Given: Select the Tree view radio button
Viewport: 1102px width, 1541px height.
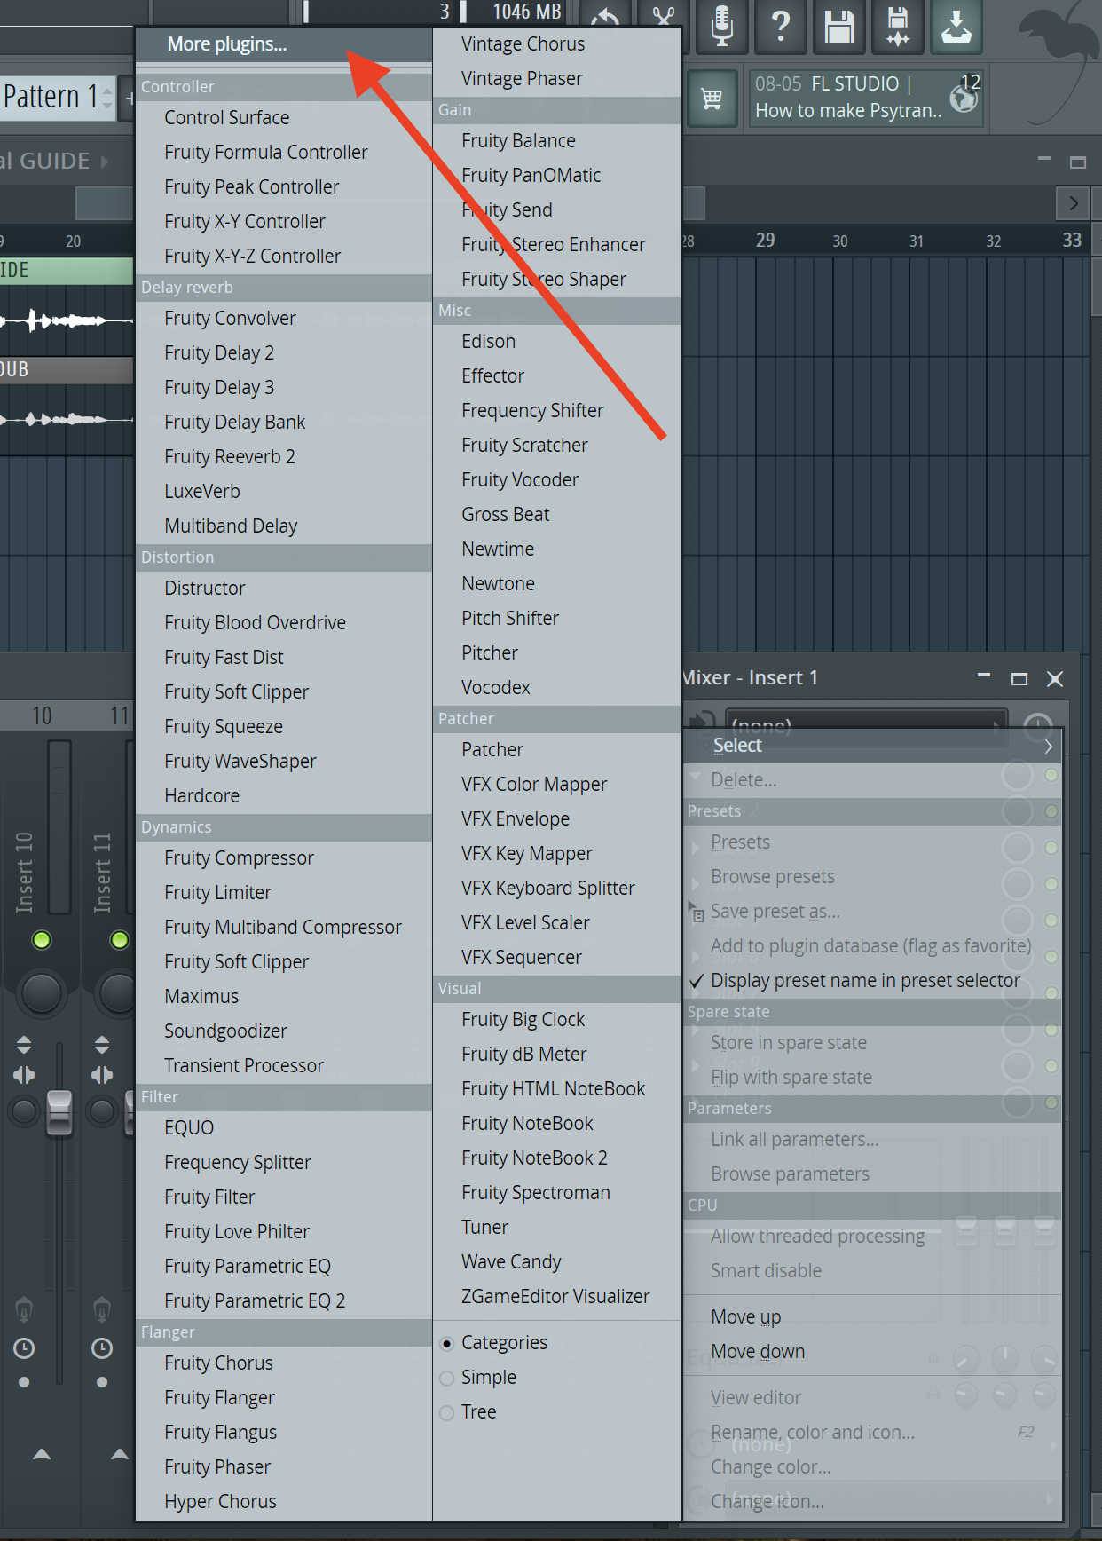Looking at the screenshot, I should [x=447, y=1412].
